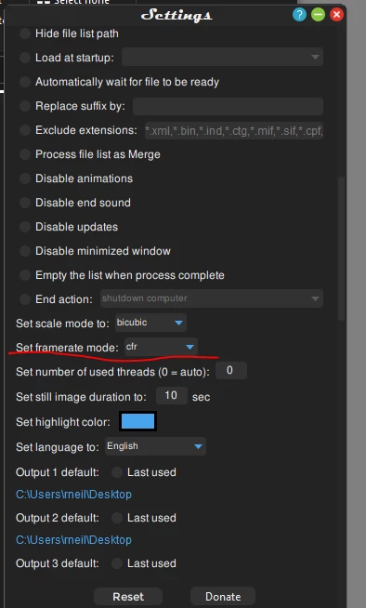
Task: Toggle the Disable updates option
Action: tap(25, 227)
